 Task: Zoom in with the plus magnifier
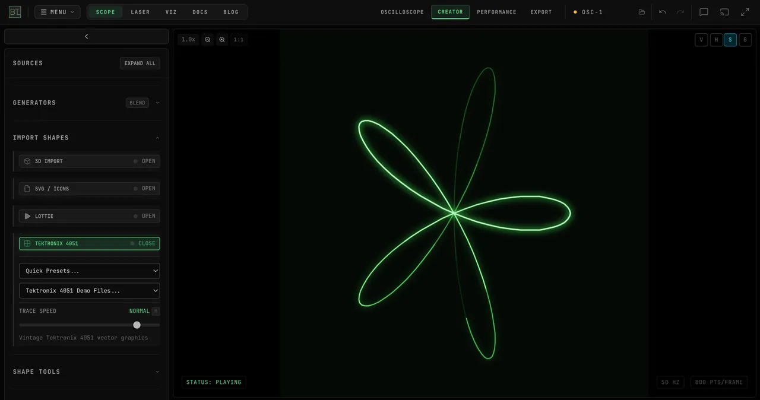[x=222, y=40]
